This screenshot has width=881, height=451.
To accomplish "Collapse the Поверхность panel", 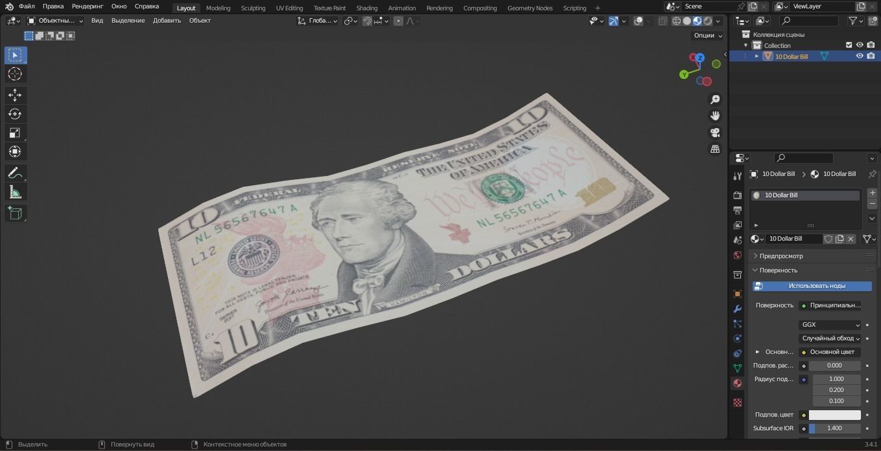I will 812,270.
